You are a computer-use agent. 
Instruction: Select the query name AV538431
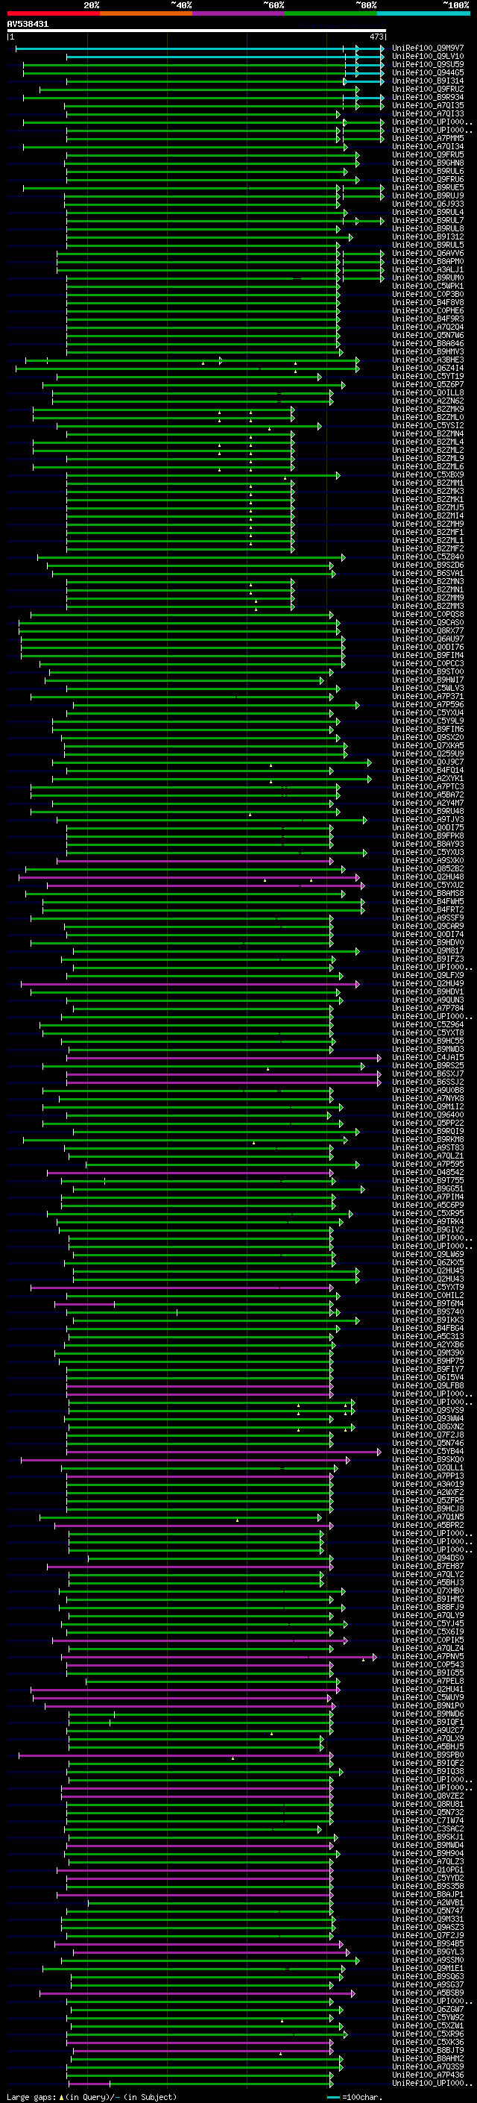[x=28, y=24]
